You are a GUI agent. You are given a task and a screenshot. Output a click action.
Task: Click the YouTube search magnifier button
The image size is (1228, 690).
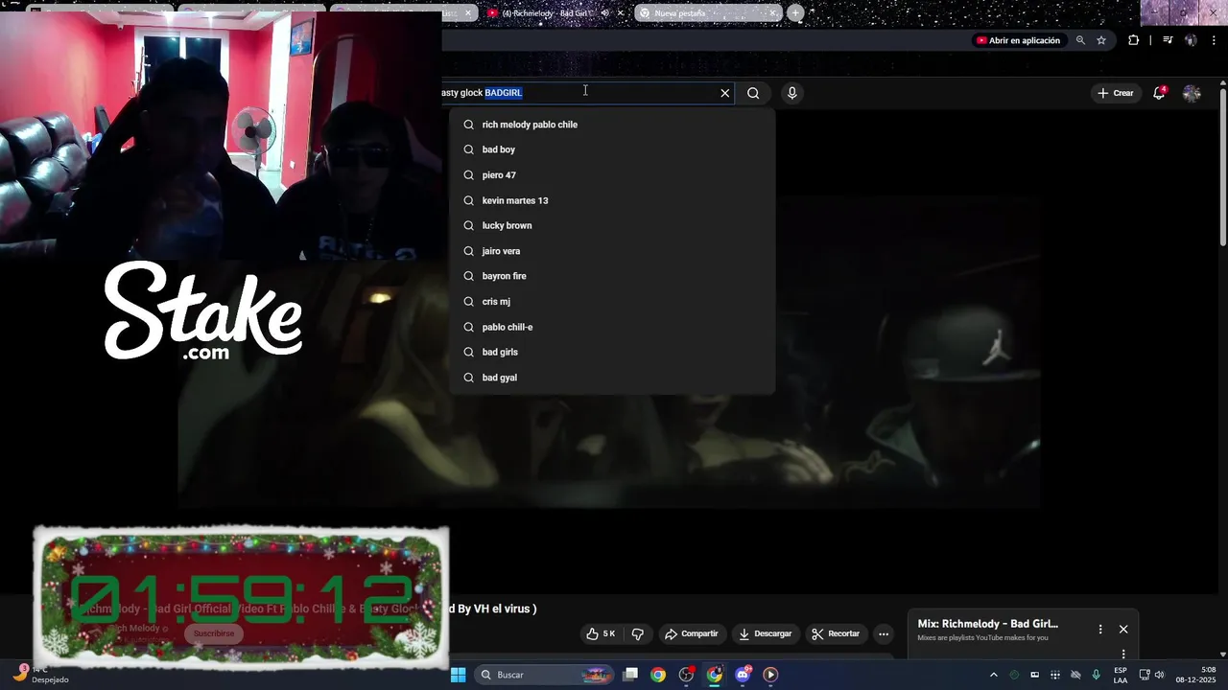(753, 93)
